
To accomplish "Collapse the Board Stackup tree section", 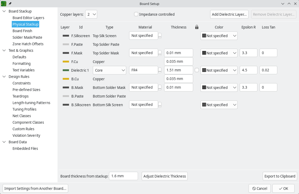I will (x=4, y=11).
